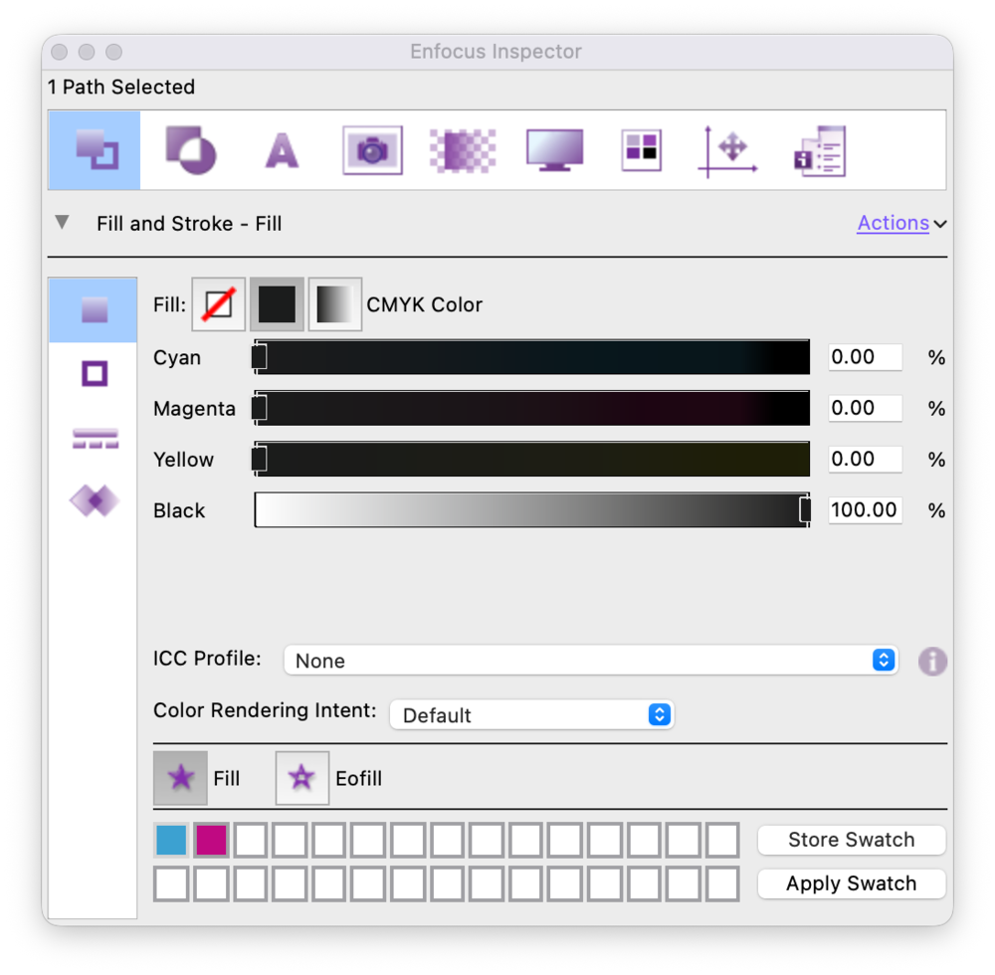Image resolution: width=995 pixels, height=975 pixels.
Task: Collapse the Fill and Stroke - Fill section triangle
Action: (62, 223)
